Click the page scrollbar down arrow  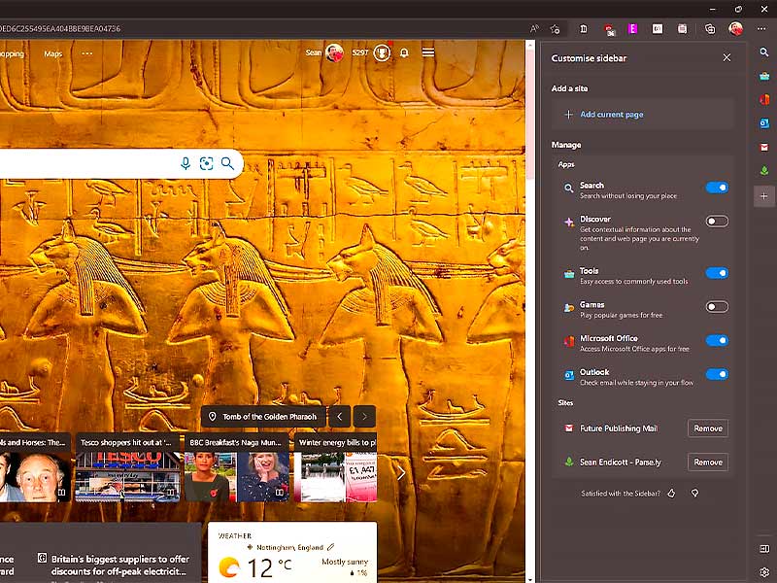(x=530, y=578)
